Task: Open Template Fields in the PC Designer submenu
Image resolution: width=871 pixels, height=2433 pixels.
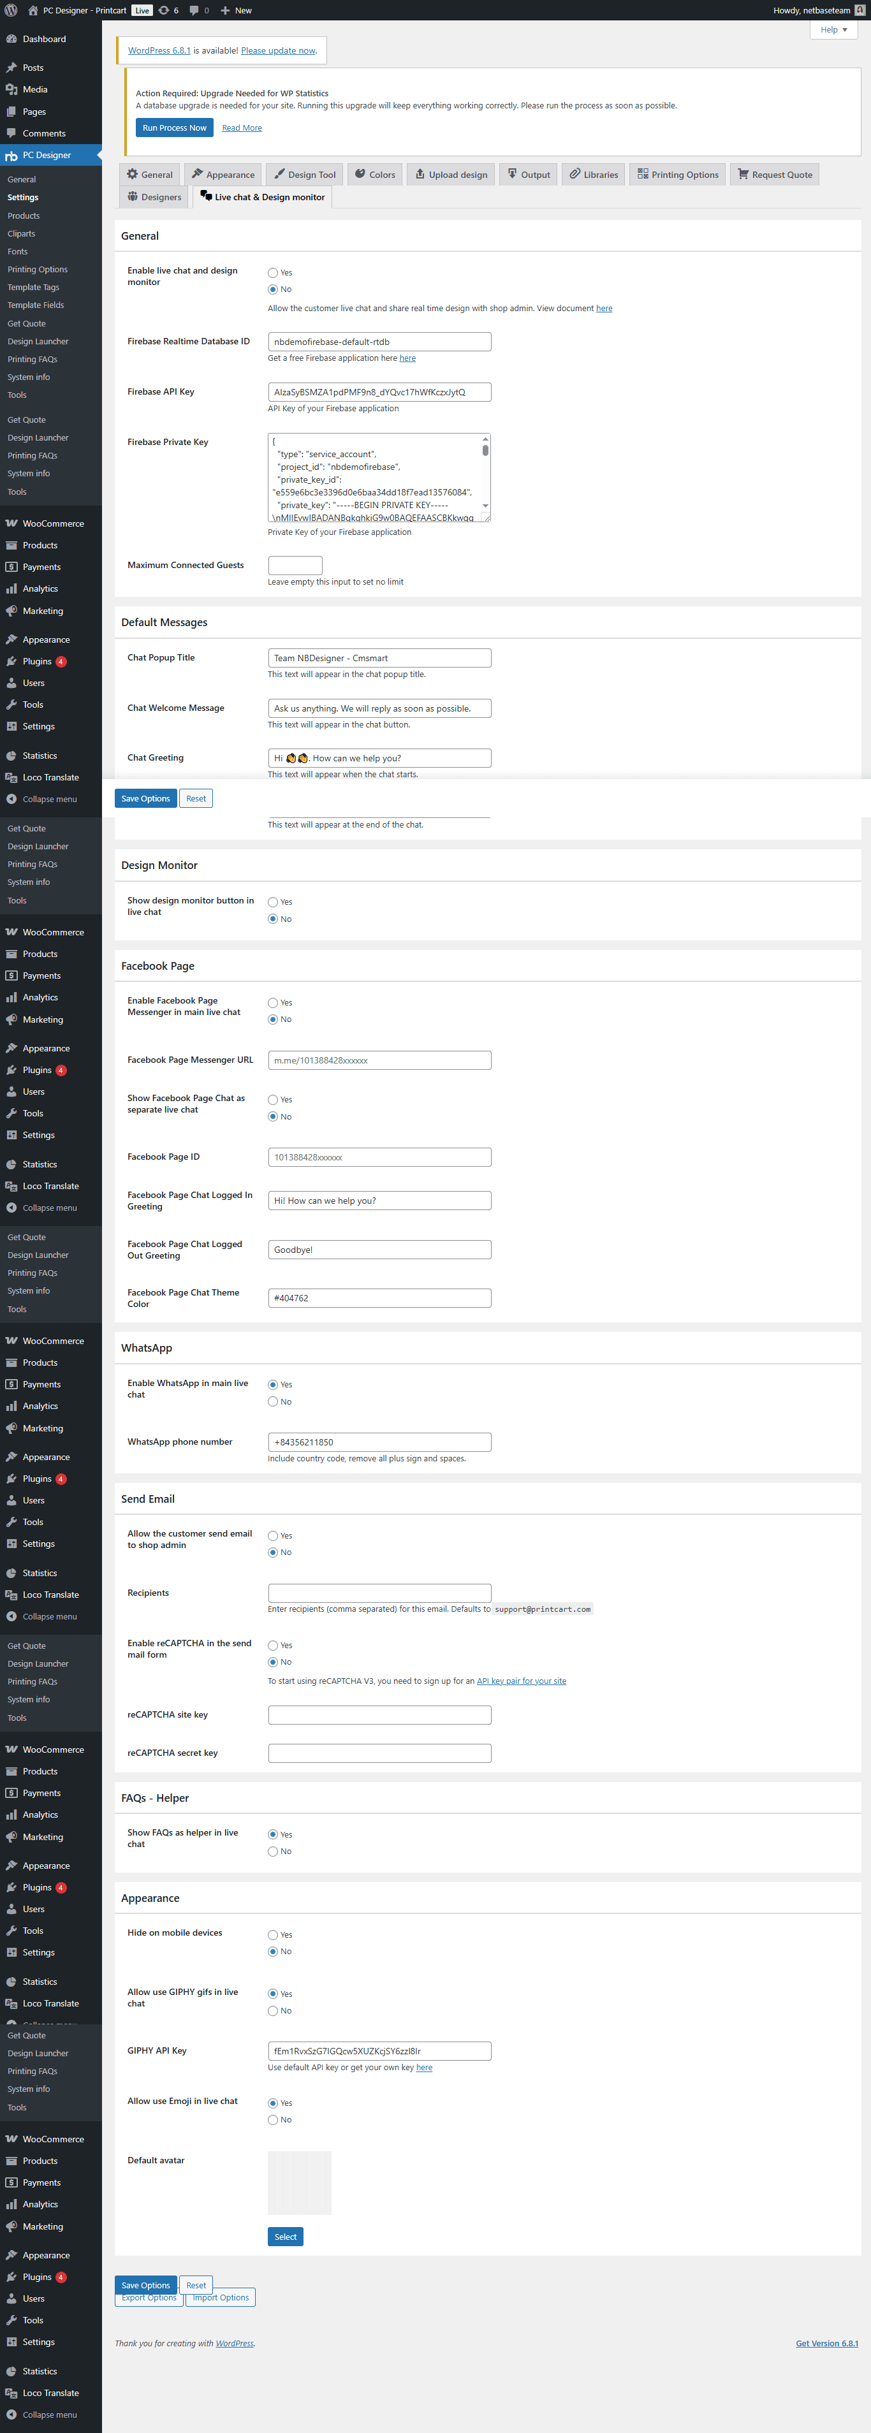Action: [36, 305]
